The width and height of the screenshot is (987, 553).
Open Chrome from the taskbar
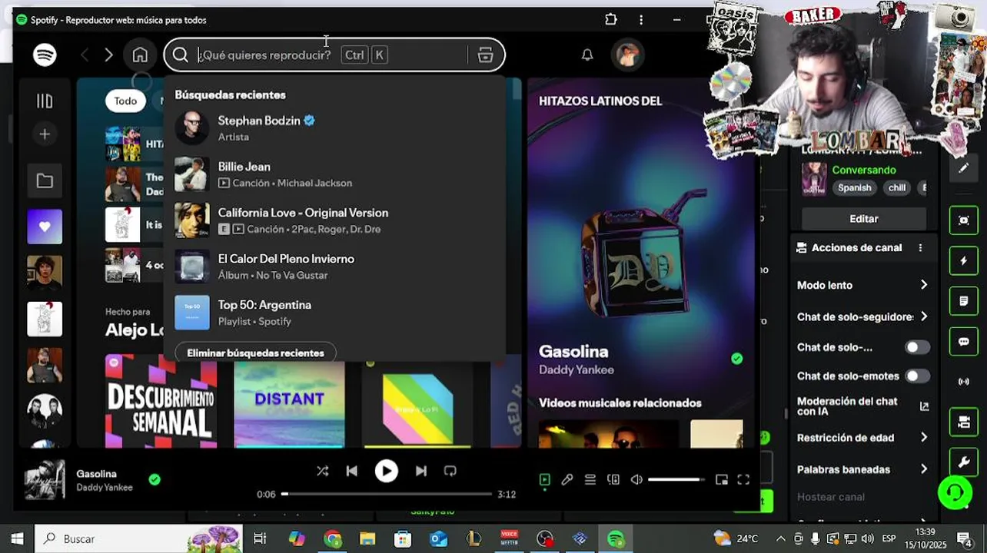coord(332,538)
